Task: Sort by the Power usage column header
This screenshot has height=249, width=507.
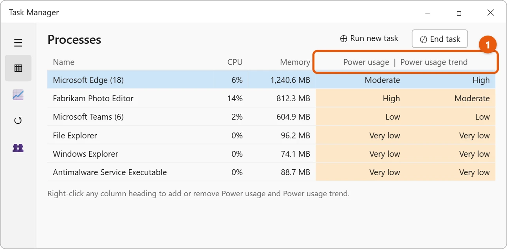Action: pos(366,62)
